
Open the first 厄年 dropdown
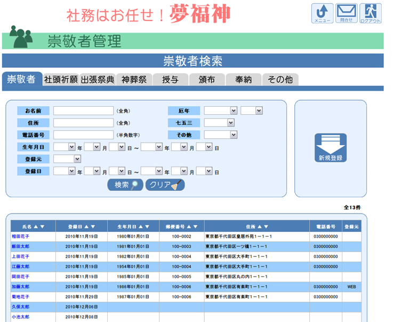(234, 111)
